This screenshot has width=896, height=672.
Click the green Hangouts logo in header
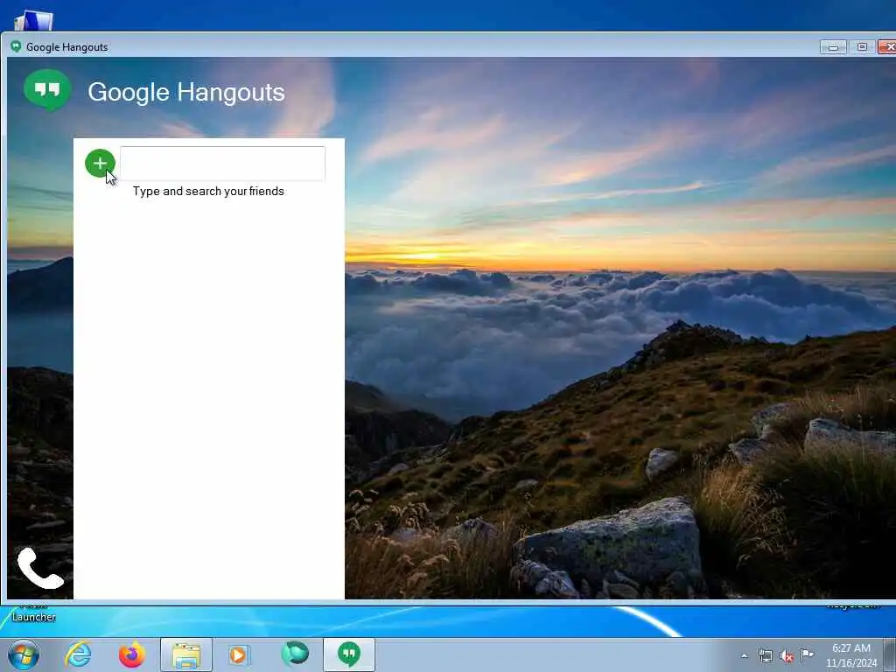coord(47,90)
